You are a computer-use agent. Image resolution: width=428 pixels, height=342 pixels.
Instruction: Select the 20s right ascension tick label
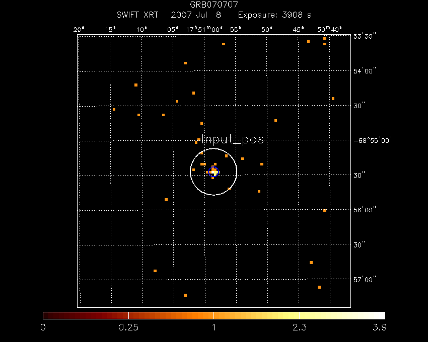coord(79,30)
